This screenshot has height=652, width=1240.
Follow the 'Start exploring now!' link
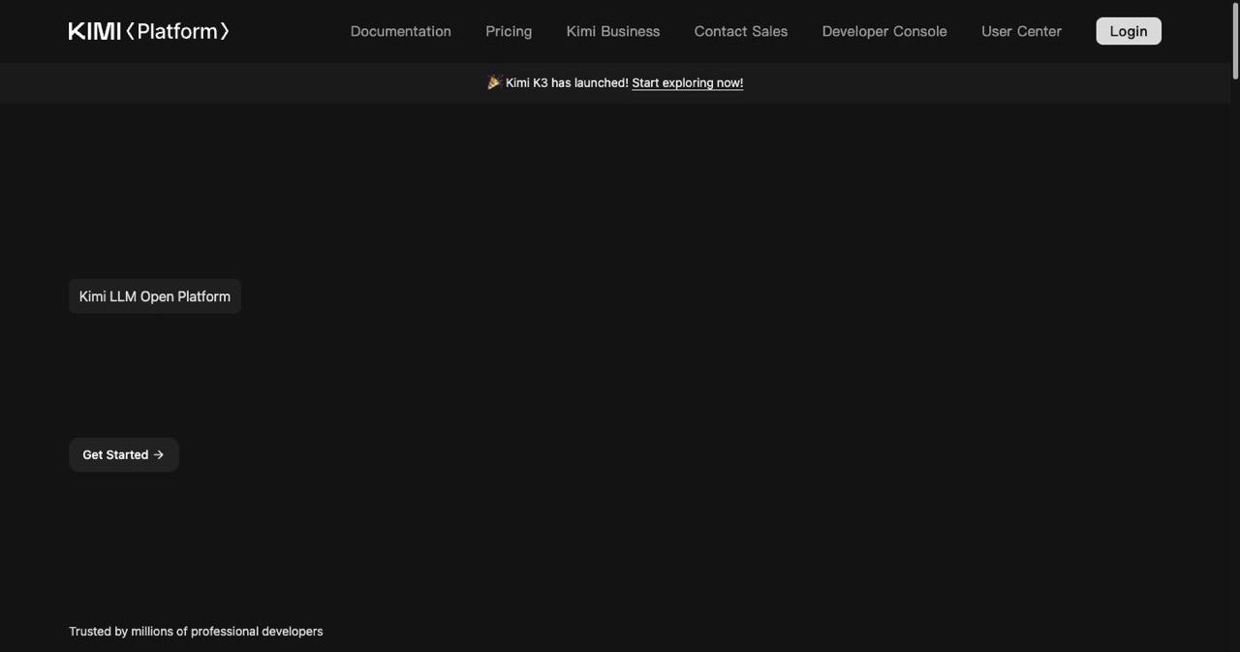[688, 83]
